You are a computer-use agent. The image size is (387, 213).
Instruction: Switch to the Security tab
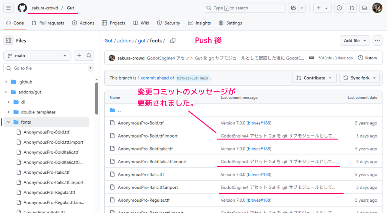[x=169, y=23]
